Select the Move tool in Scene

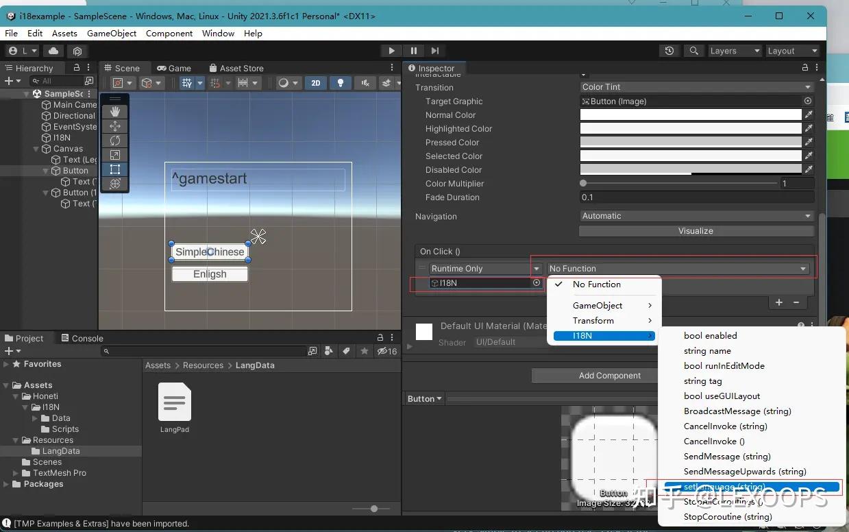[x=115, y=126]
